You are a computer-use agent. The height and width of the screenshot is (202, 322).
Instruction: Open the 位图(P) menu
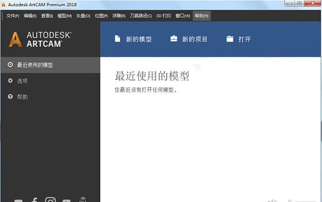pyautogui.click(x=101, y=16)
